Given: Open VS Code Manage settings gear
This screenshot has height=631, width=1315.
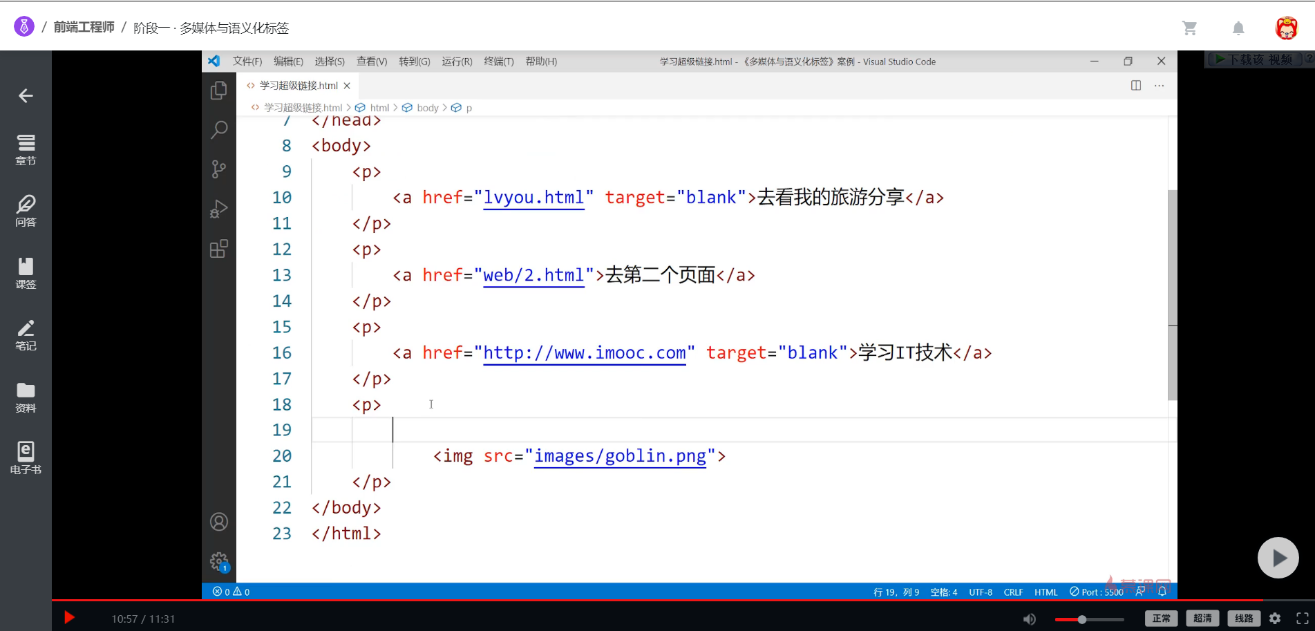Looking at the screenshot, I should [219, 561].
